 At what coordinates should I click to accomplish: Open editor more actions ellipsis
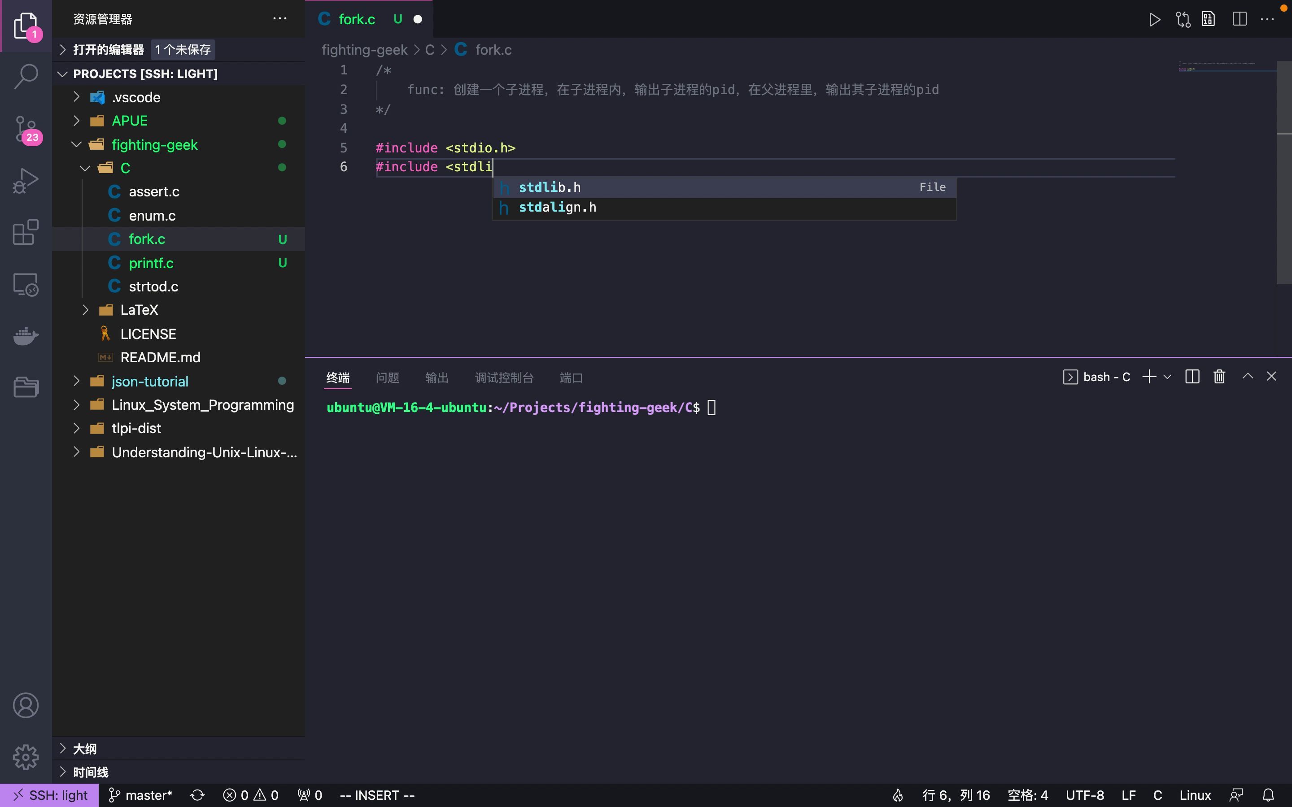tap(1267, 19)
